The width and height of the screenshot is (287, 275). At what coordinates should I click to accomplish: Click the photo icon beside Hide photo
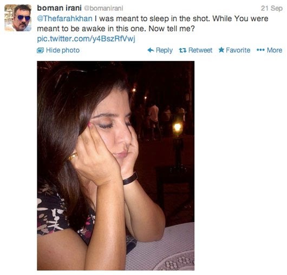pos(40,50)
